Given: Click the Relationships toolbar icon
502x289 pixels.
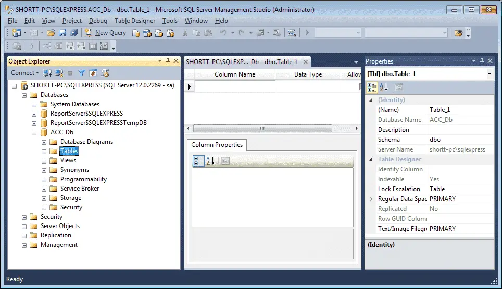Looking at the screenshot, I should (47, 46).
